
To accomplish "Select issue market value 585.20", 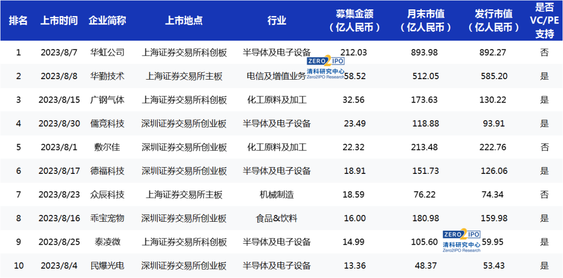I will [x=494, y=76].
